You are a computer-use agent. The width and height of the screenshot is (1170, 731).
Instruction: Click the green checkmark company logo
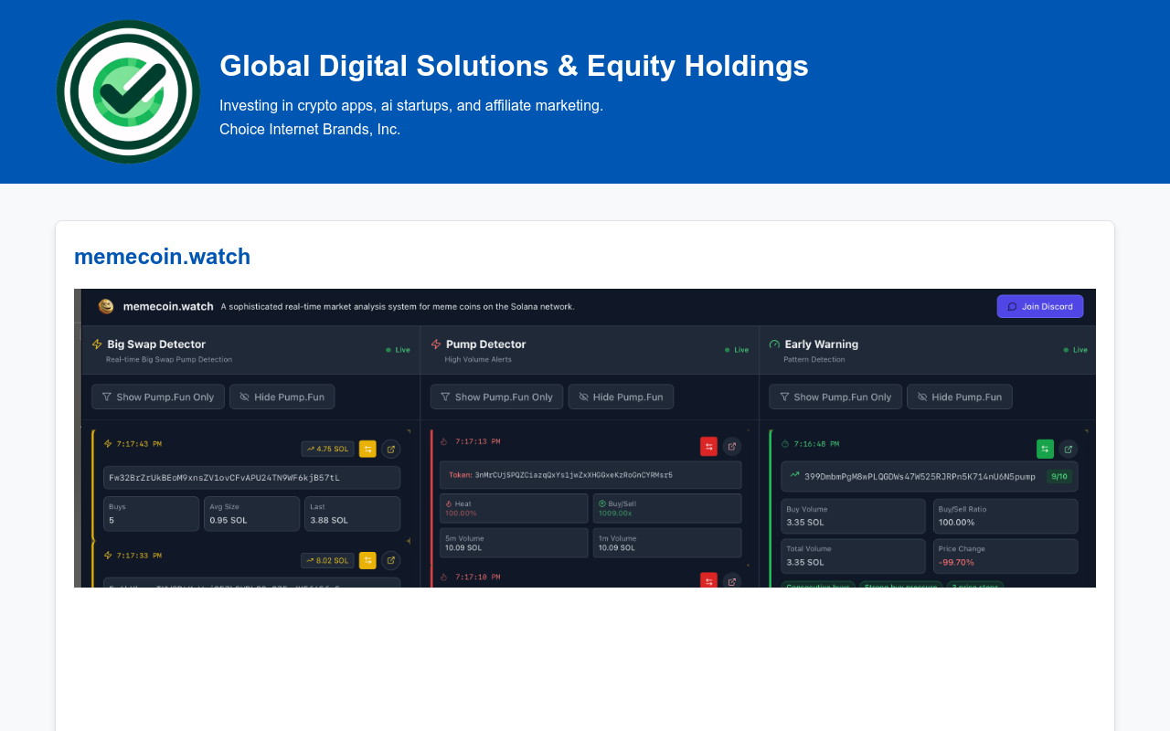(x=128, y=91)
